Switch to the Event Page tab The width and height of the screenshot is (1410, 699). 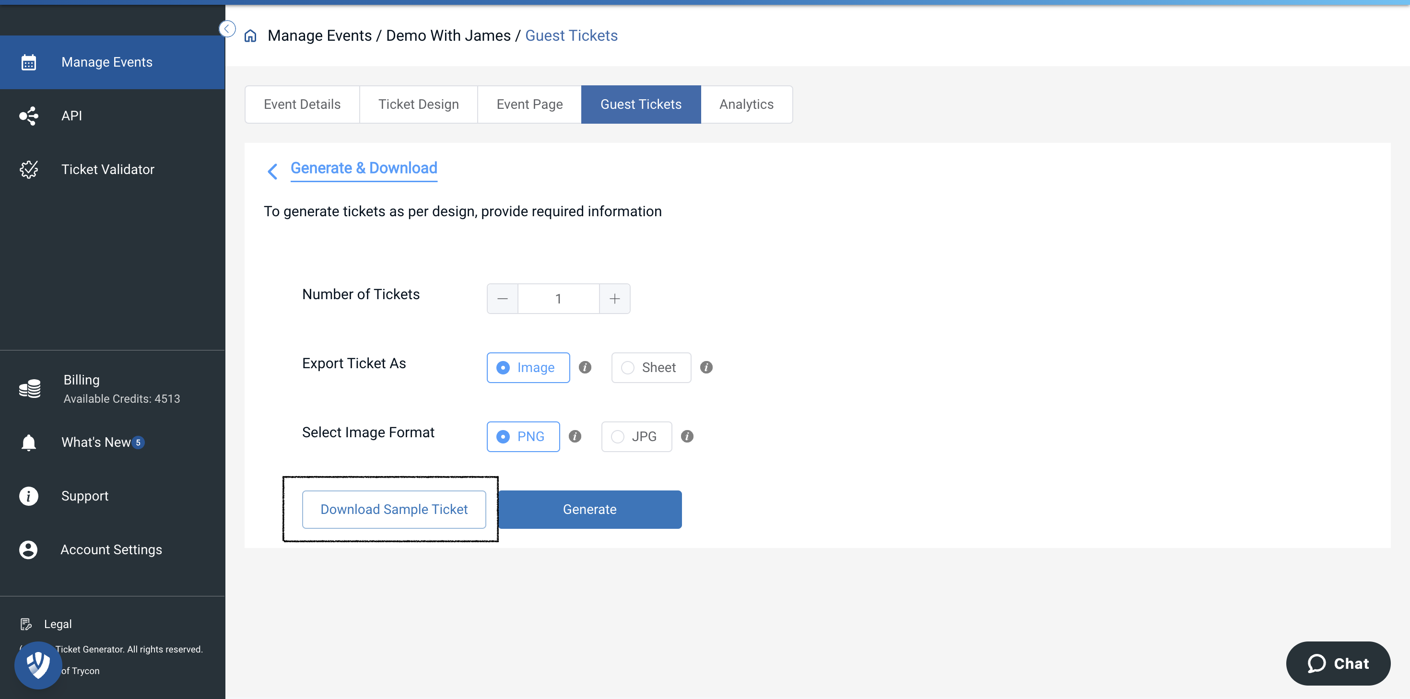pyautogui.click(x=529, y=105)
